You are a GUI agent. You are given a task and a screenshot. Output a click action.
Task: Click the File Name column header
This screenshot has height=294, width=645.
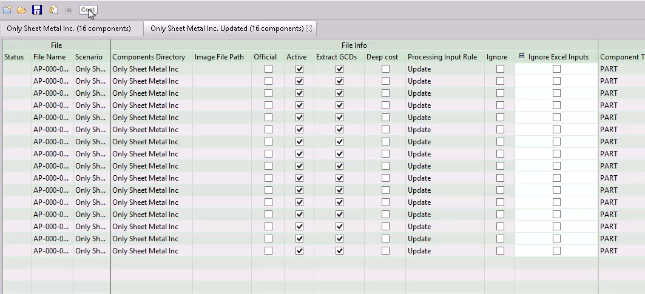[50, 57]
